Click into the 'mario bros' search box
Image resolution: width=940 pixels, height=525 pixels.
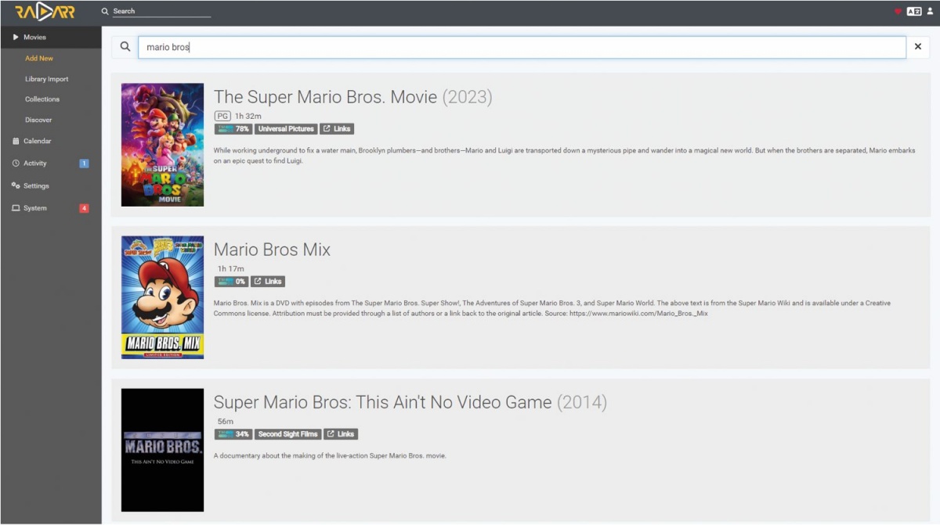(522, 47)
